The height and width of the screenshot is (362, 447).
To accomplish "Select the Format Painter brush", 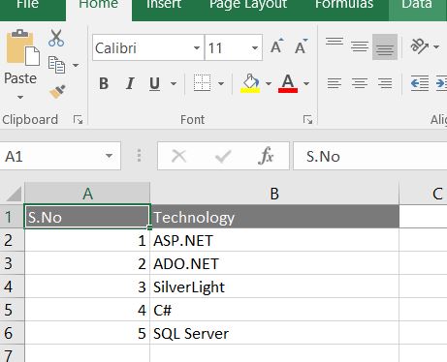I will click(57, 92).
